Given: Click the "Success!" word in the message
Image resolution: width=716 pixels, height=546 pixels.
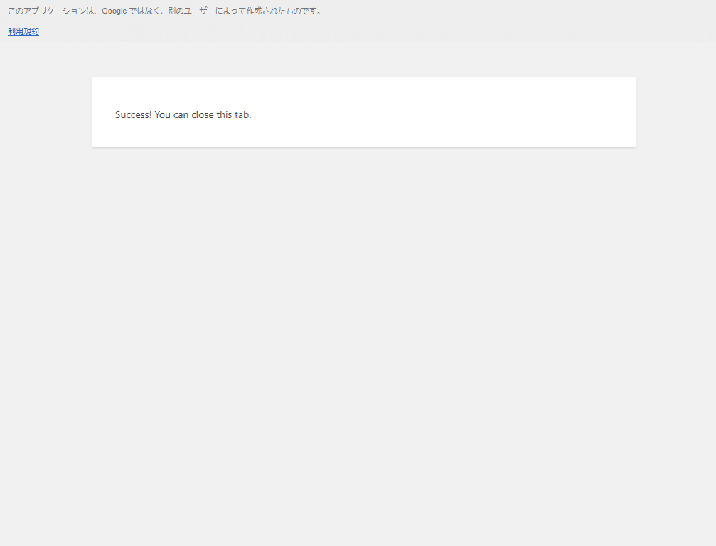Looking at the screenshot, I should 133,114.
